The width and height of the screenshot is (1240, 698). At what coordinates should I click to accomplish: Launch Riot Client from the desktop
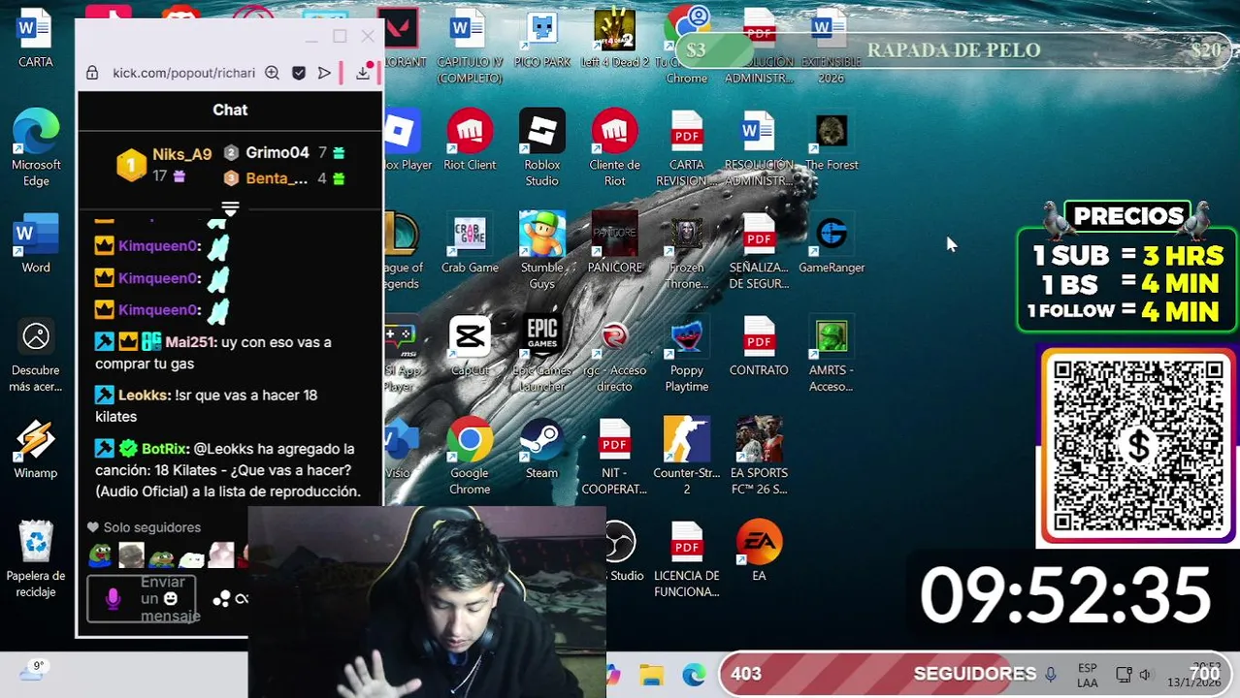point(470,141)
